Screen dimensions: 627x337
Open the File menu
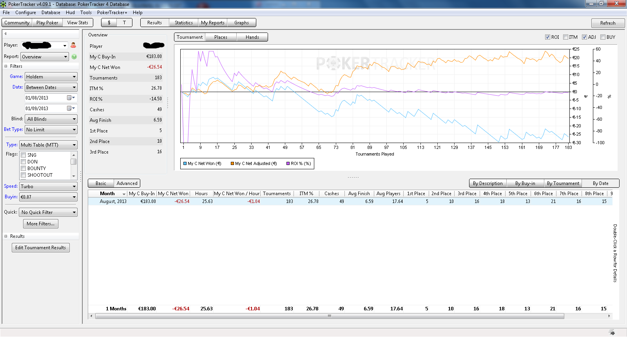[6, 13]
